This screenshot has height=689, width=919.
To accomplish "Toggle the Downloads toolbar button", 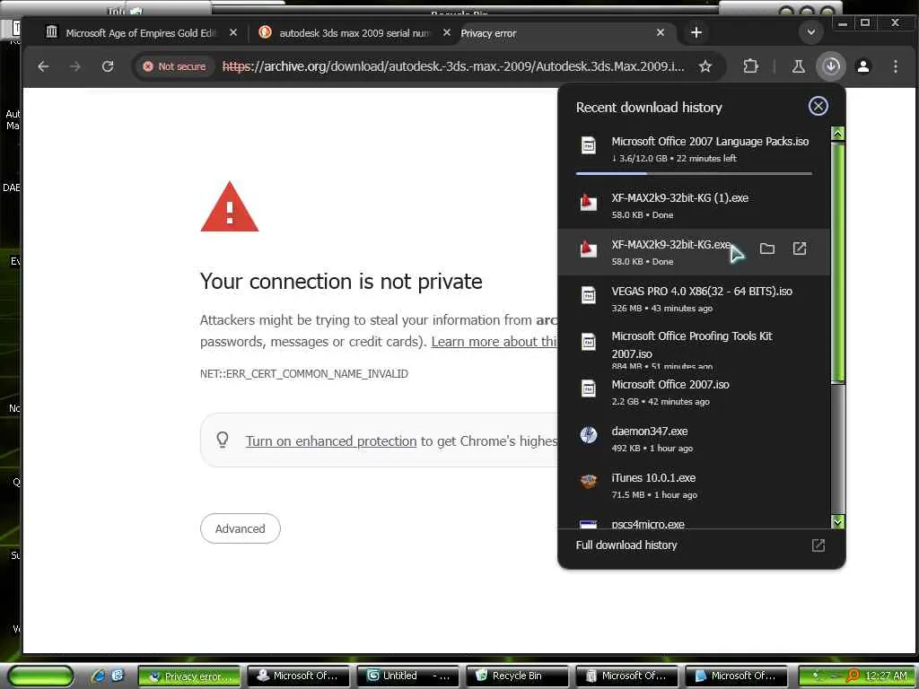I will coord(830,66).
